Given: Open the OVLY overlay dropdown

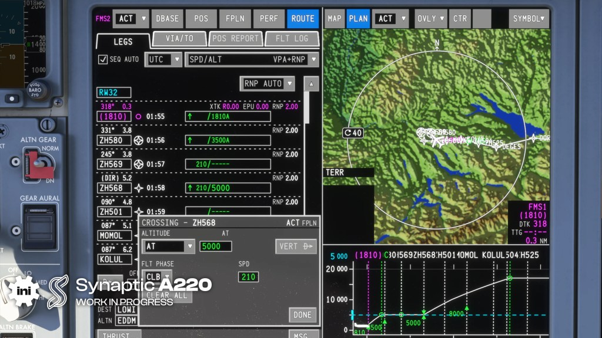Looking at the screenshot, I should tap(431, 19).
